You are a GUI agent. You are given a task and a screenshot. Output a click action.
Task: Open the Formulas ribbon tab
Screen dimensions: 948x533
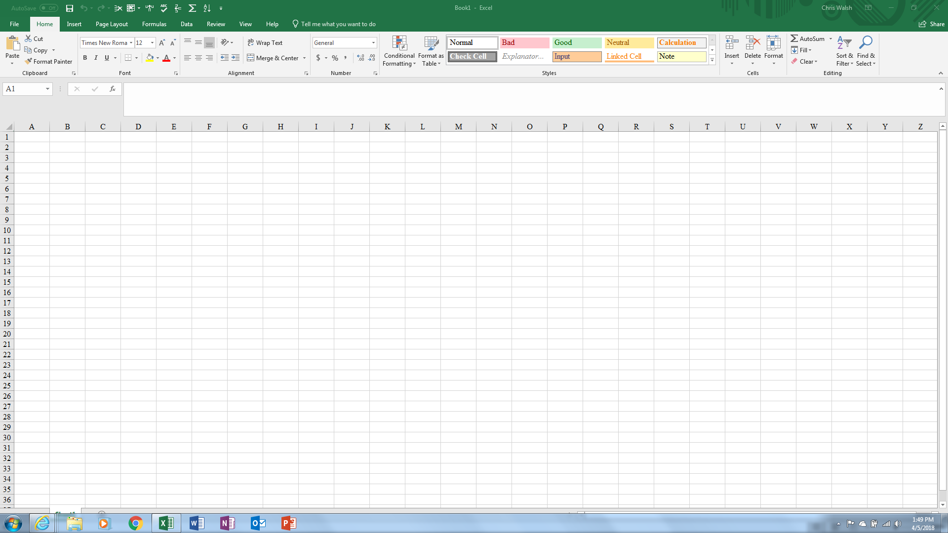coord(154,24)
